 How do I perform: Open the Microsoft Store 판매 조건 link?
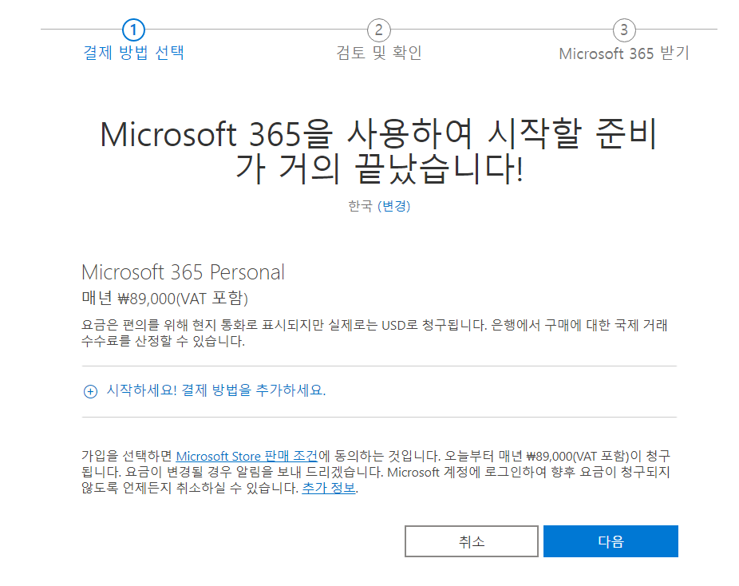(247, 457)
